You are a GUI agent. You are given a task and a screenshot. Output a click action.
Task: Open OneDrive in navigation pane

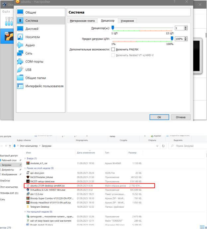tap(5, 181)
